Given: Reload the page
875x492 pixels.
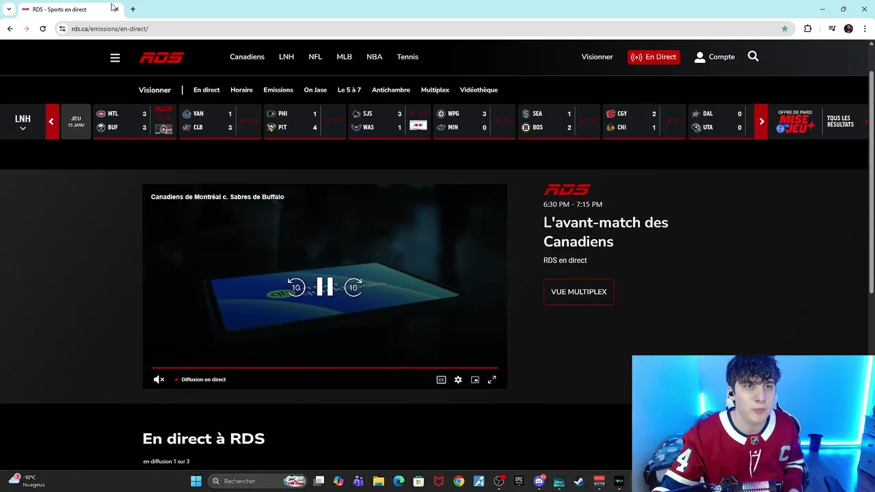Looking at the screenshot, I should (42, 29).
